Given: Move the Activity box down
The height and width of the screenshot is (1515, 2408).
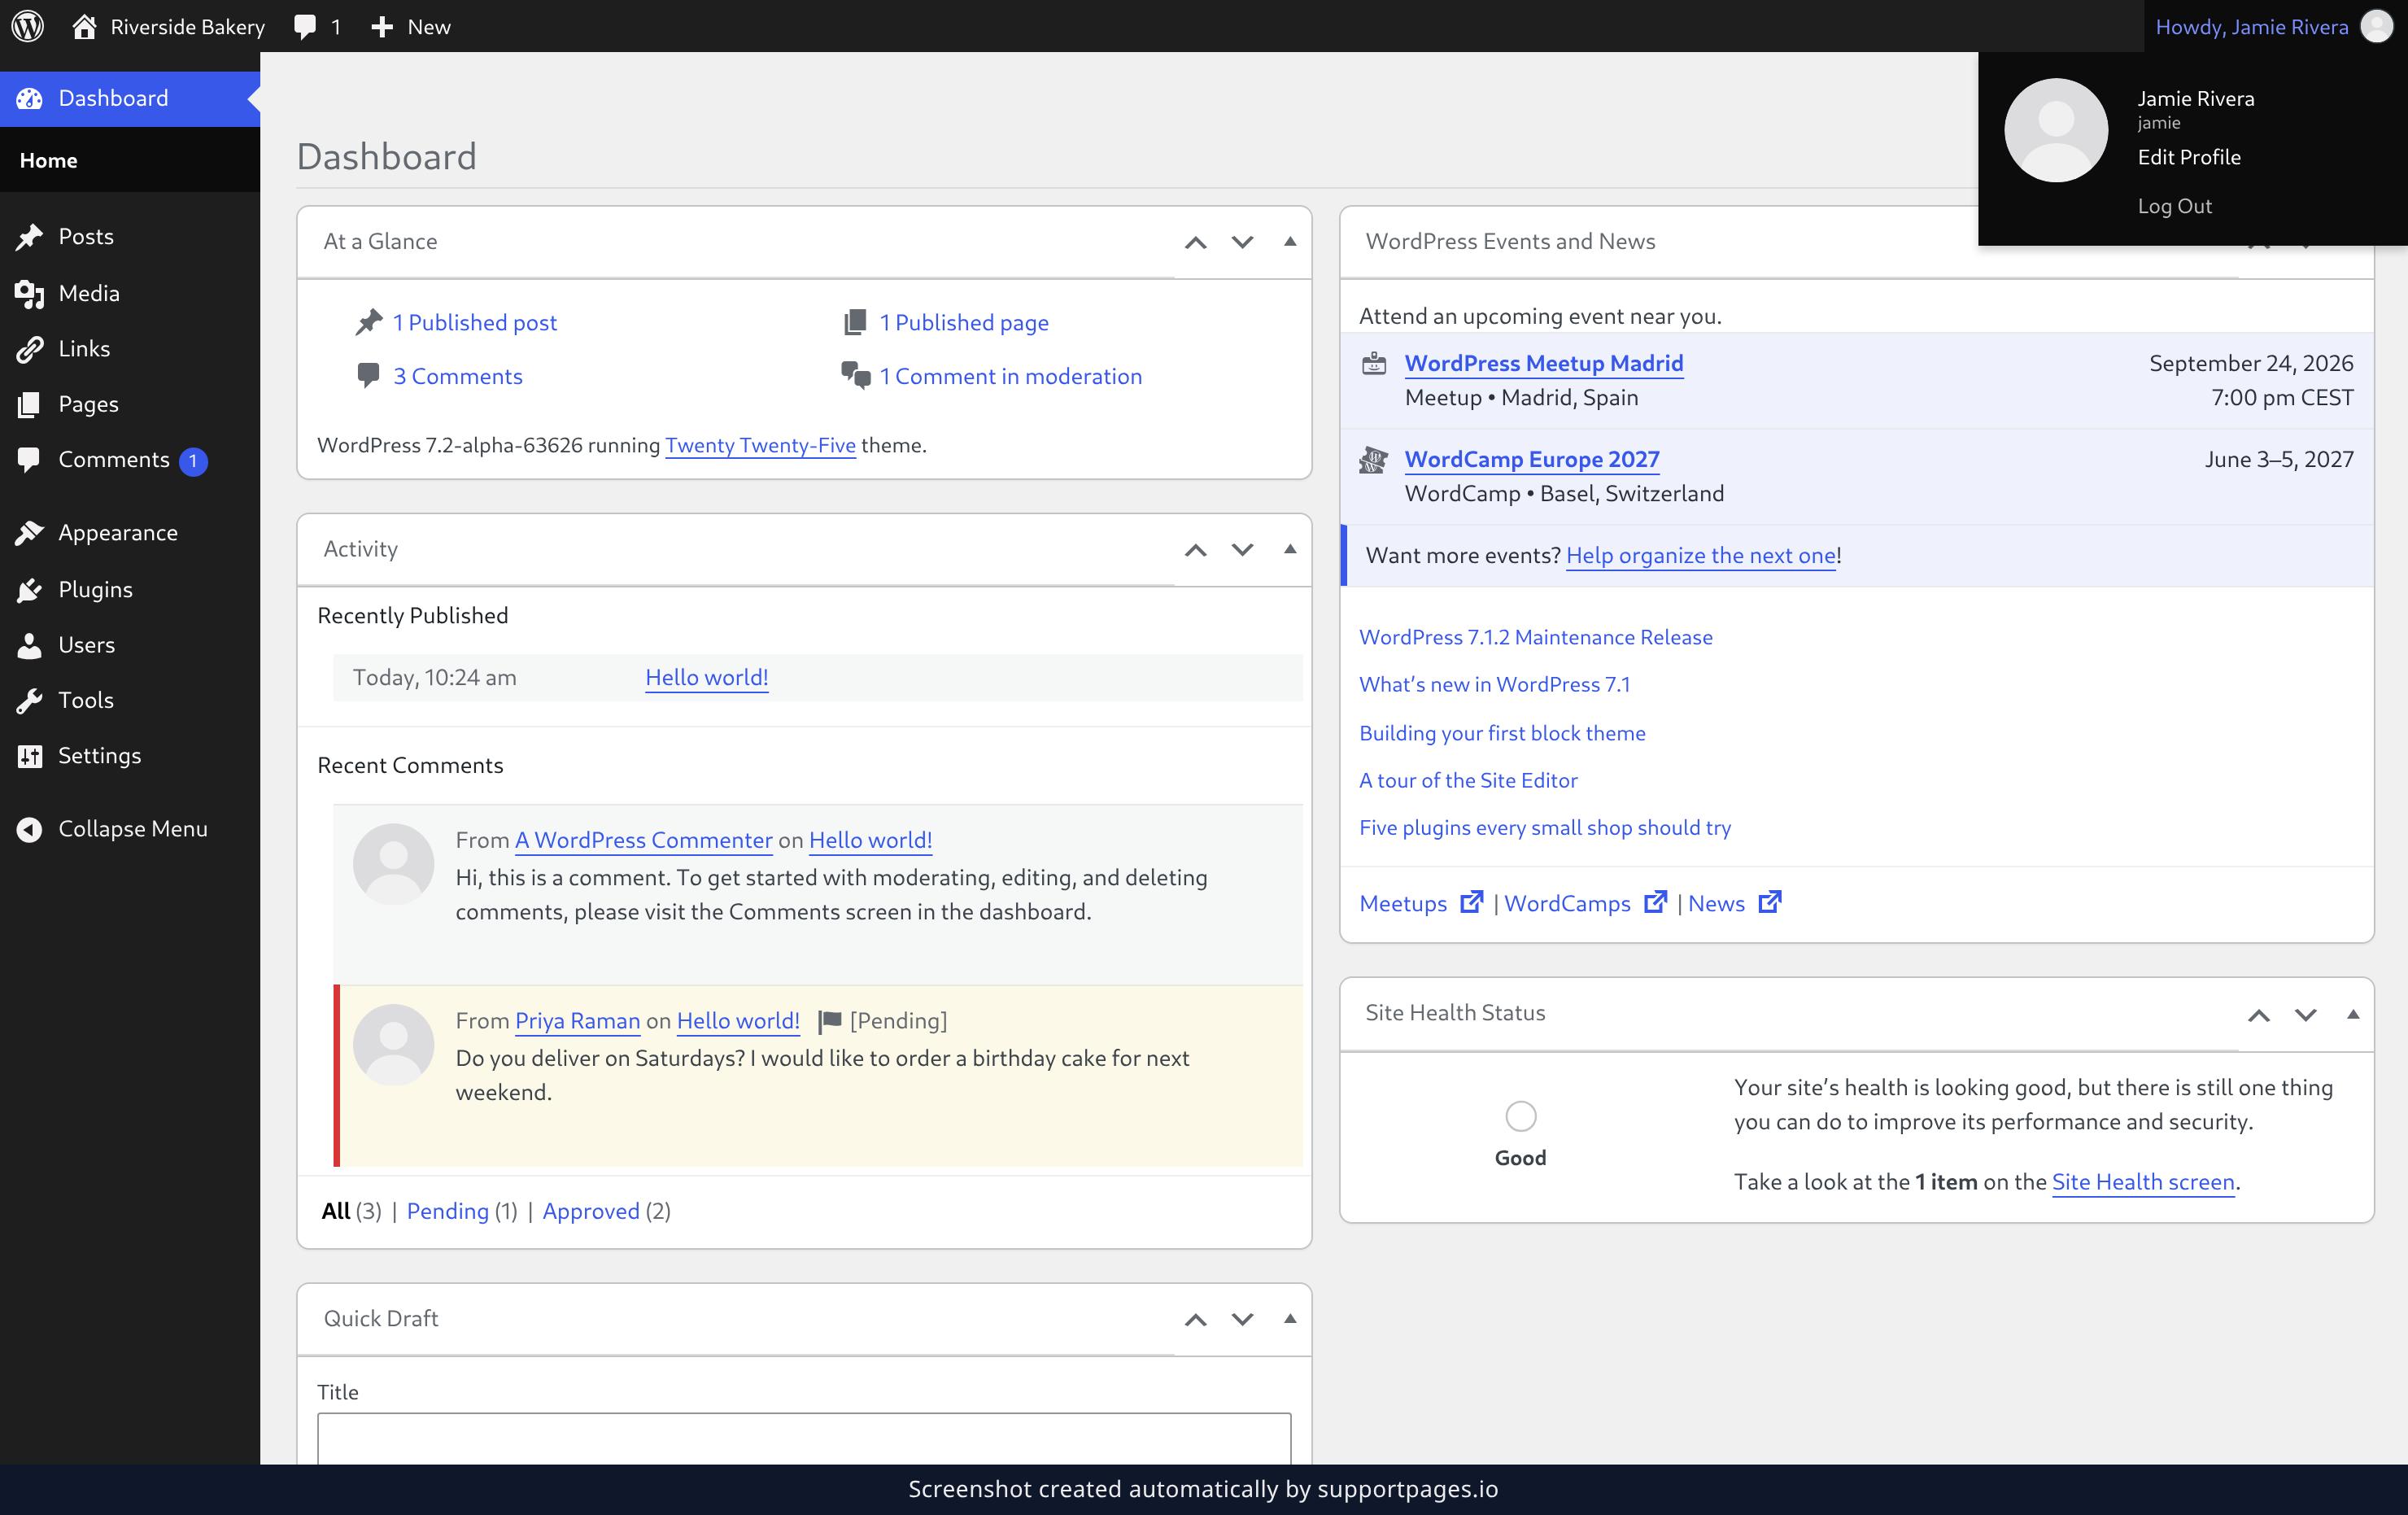Looking at the screenshot, I should [x=1242, y=550].
